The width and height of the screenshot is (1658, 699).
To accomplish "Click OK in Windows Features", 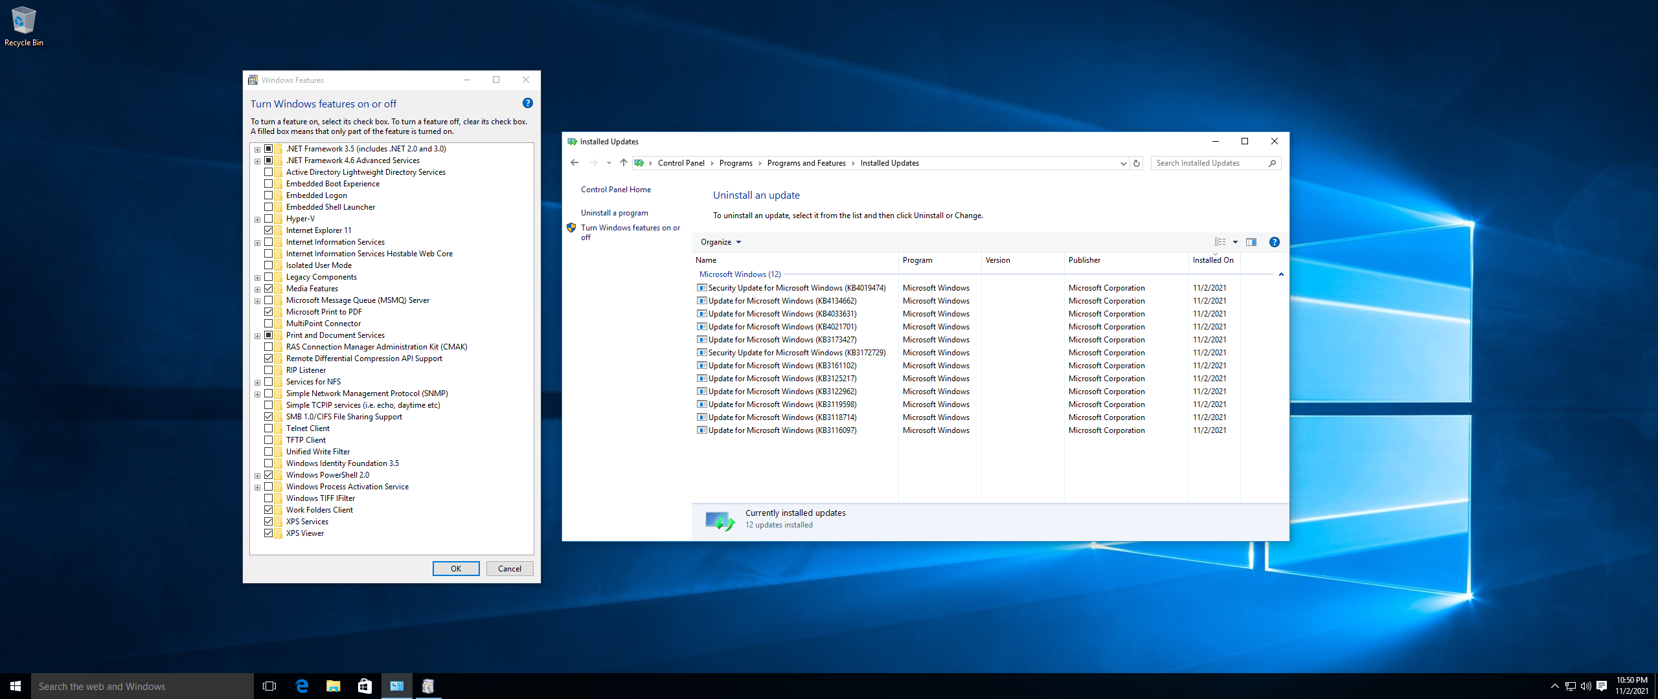I will coord(456,569).
